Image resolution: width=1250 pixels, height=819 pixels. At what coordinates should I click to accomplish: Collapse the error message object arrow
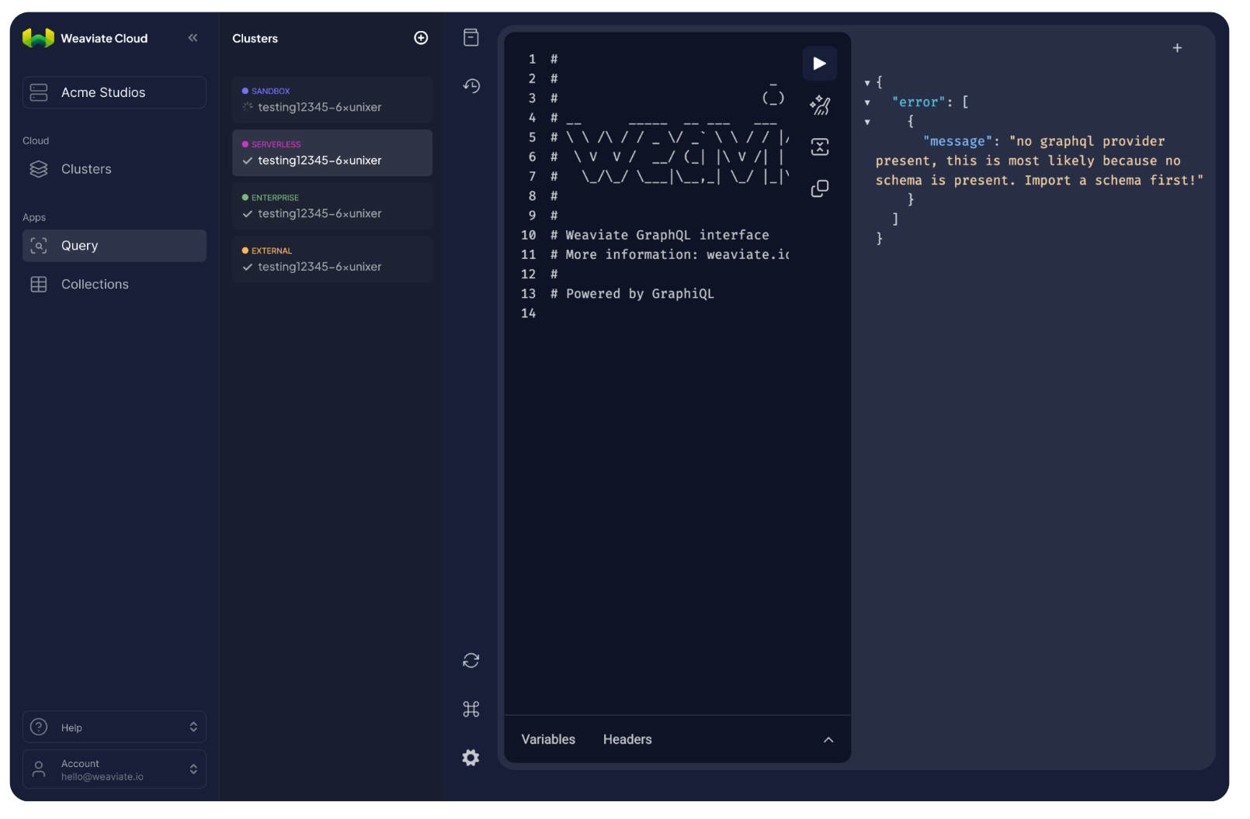[x=867, y=123]
